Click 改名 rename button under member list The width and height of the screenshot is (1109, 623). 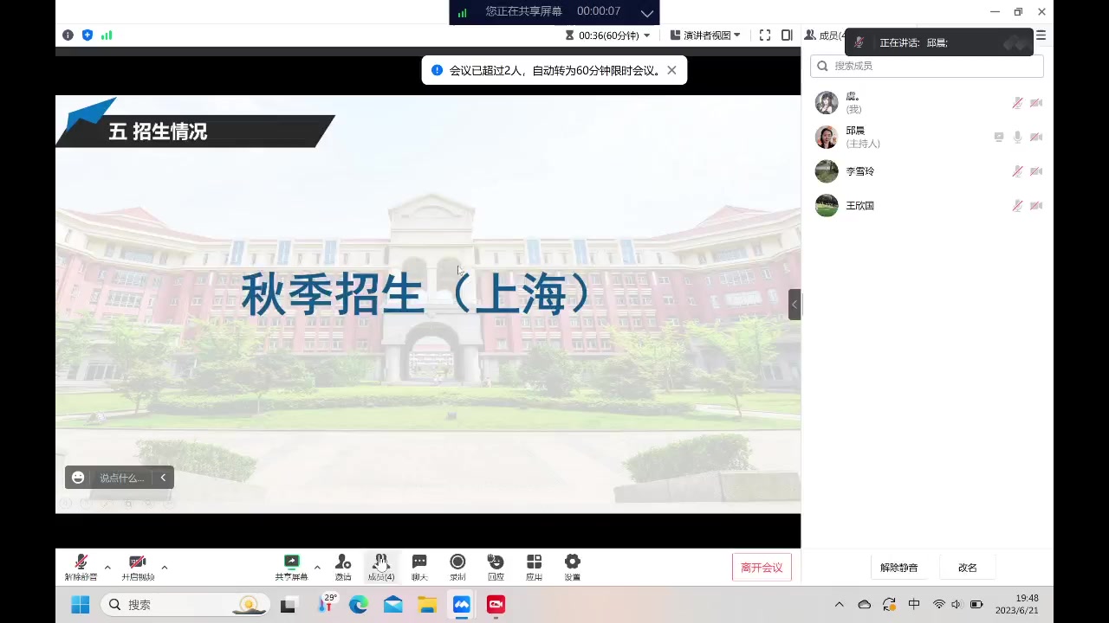pos(967,568)
